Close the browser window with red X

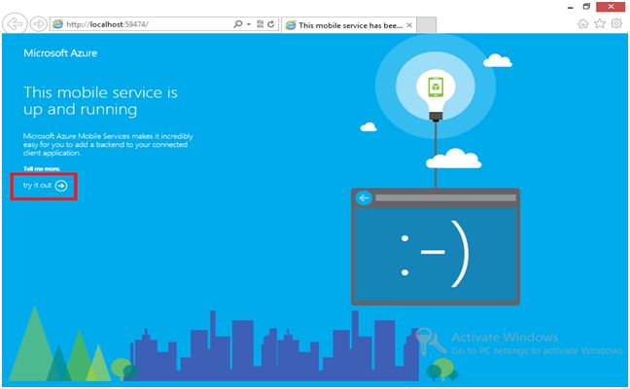point(611,7)
